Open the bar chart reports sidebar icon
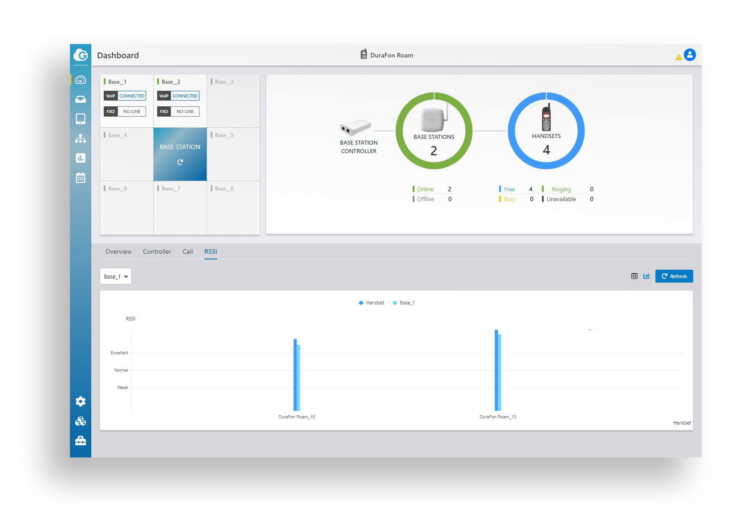This screenshot has width=748, height=522. click(x=81, y=158)
